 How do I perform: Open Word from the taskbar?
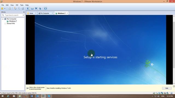(x=32, y=96)
